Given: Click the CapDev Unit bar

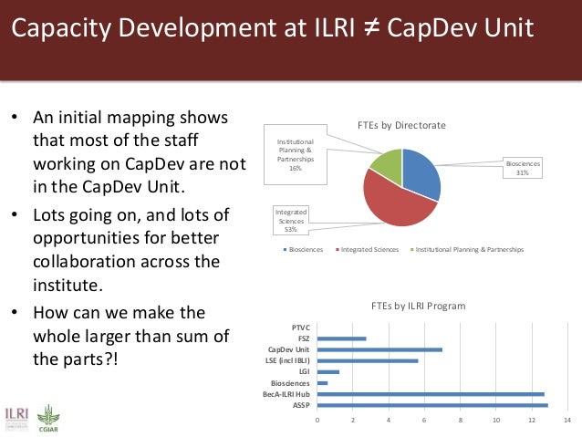Looking at the screenshot, I should point(379,349).
